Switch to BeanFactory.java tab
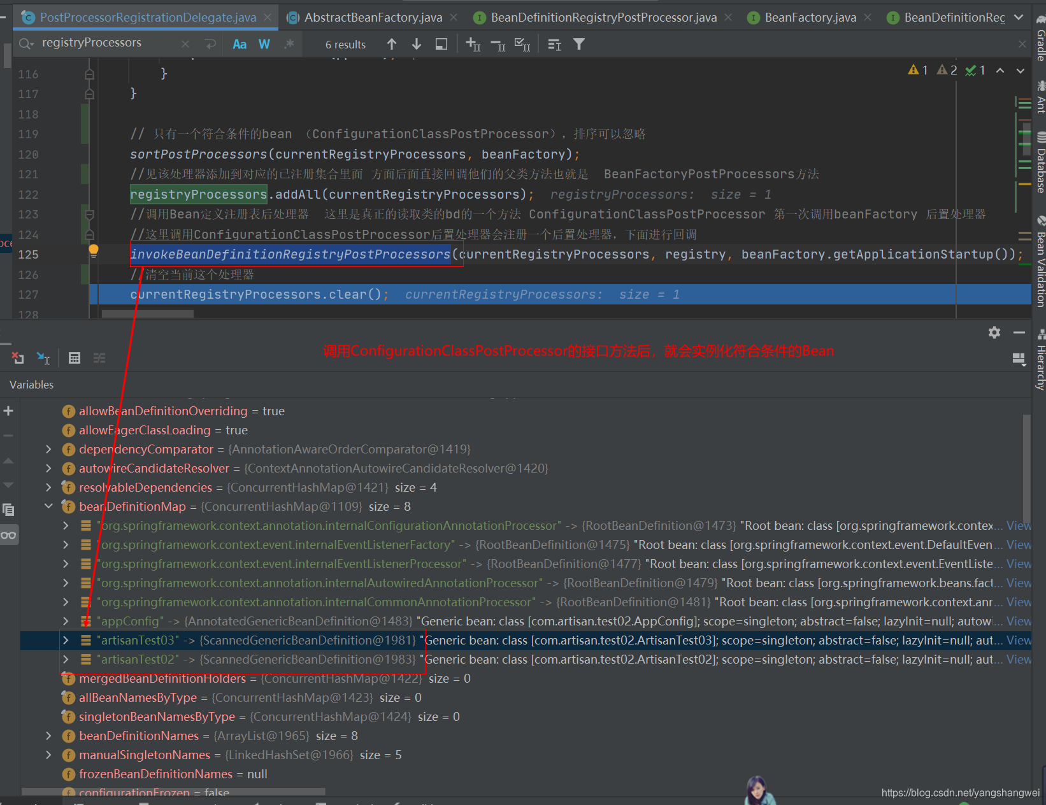Image resolution: width=1046 pixels, height=805 pixels. (x=810, y=17)
